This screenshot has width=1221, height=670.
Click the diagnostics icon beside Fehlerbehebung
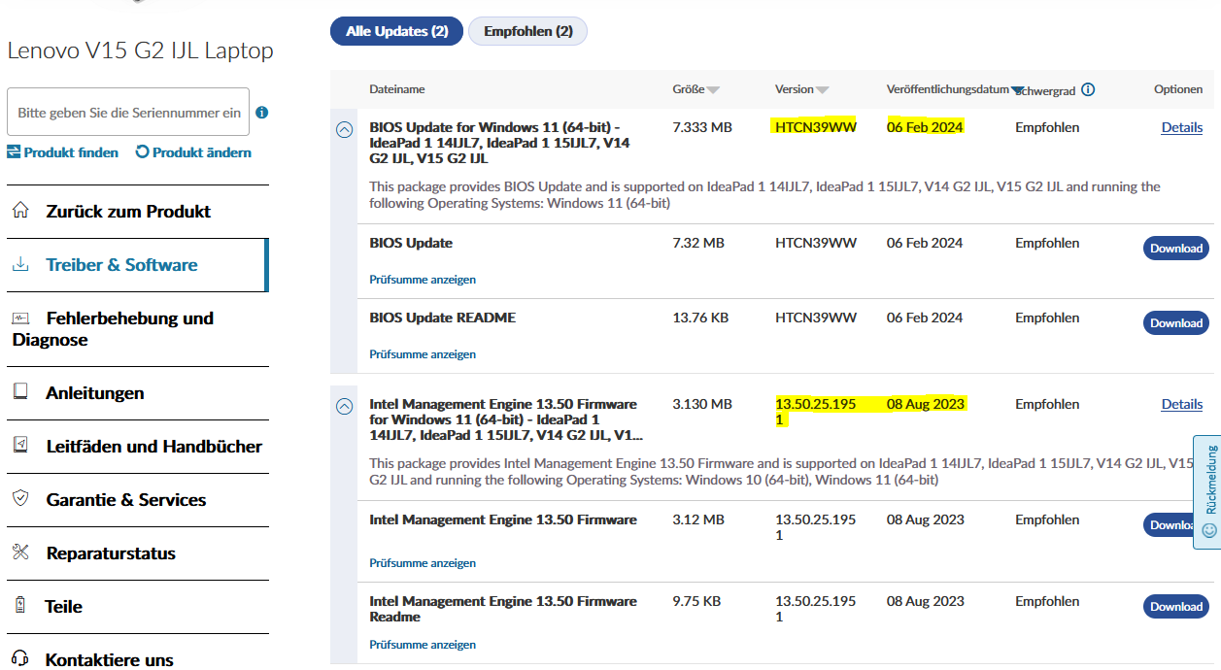click(20, 318)
